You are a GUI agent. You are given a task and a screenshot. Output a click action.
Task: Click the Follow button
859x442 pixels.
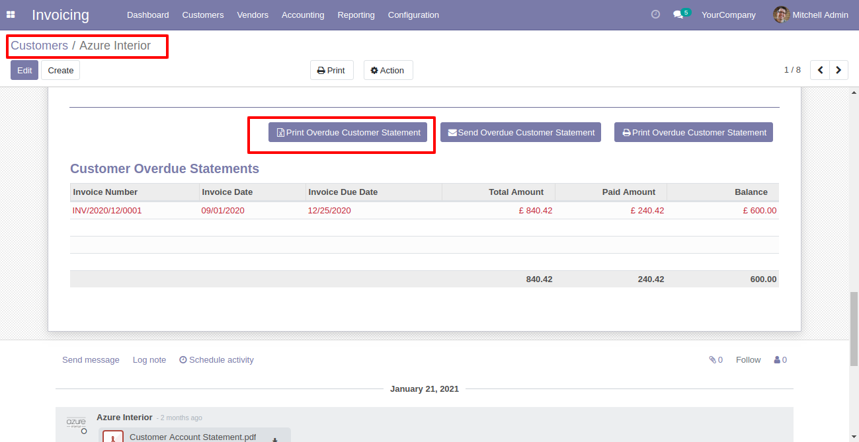coord(748,360)
